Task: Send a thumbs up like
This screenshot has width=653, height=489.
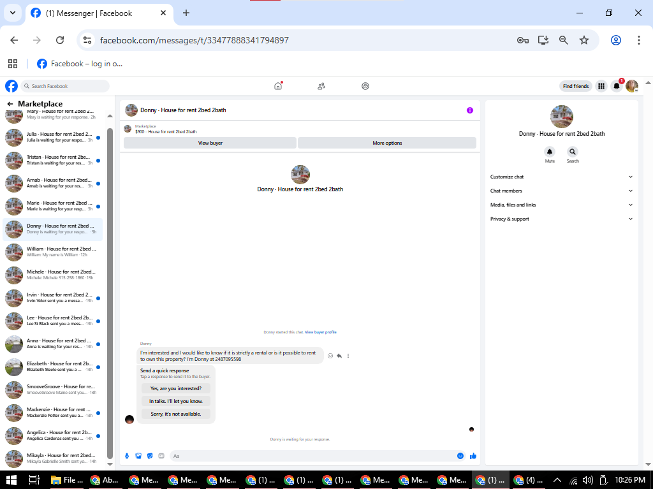Action: pyautogui.click(x=473, y=456)
